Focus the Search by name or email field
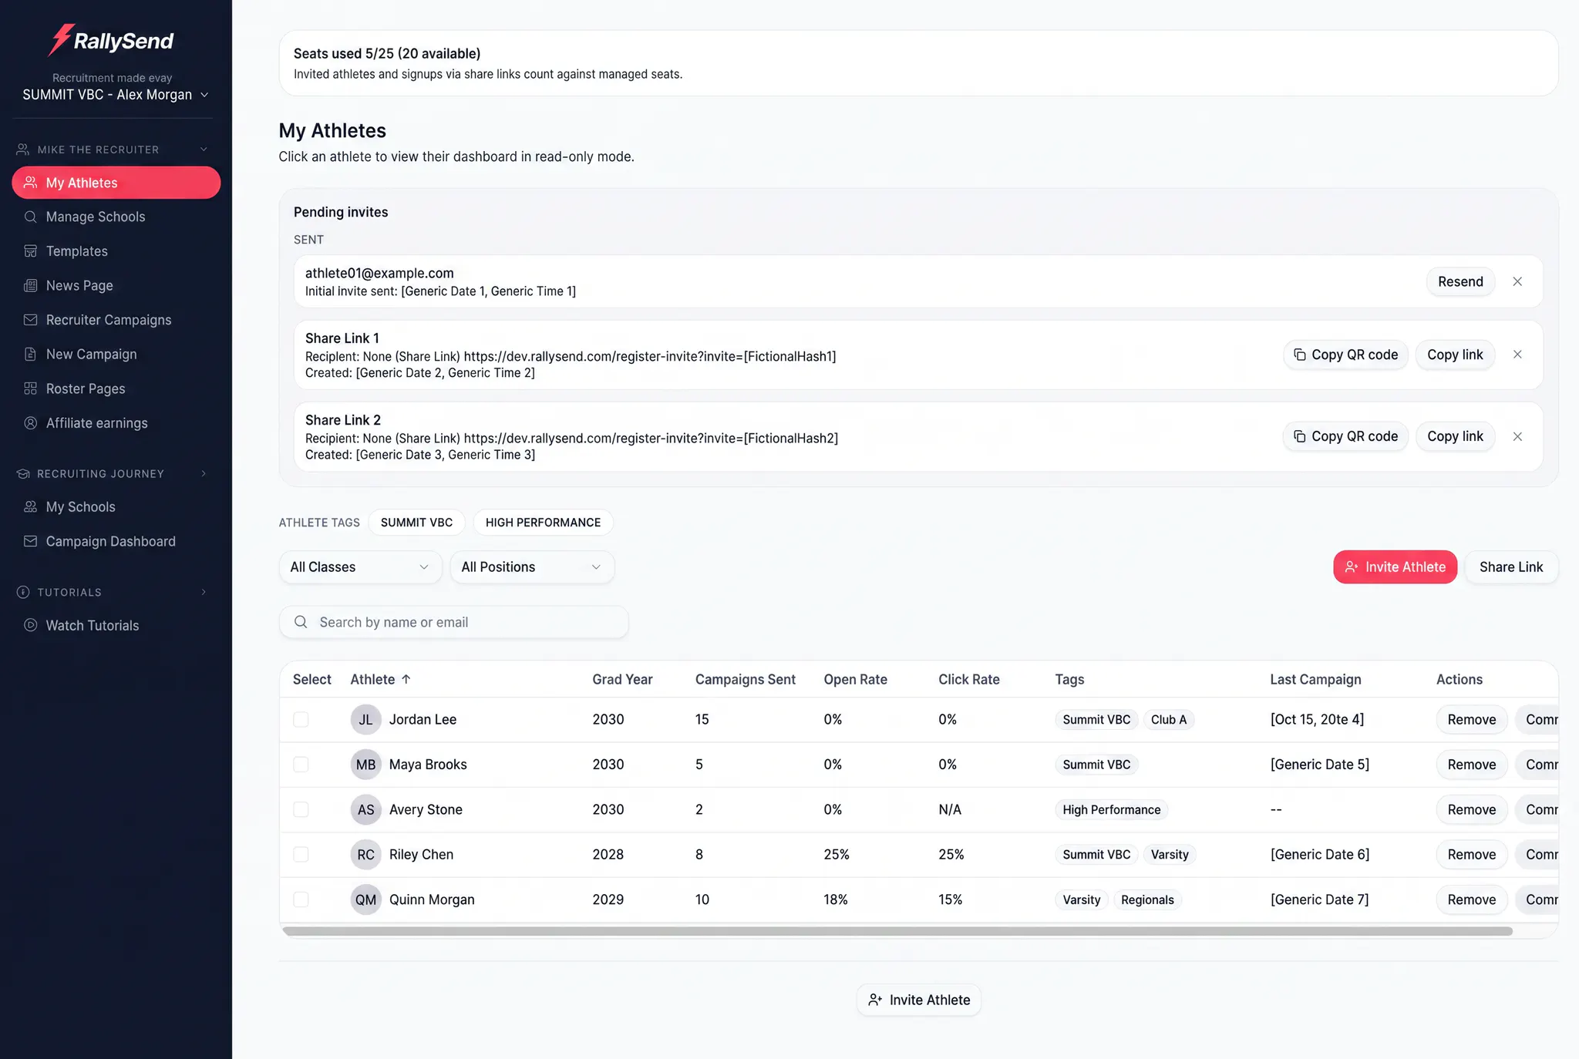 453,622
